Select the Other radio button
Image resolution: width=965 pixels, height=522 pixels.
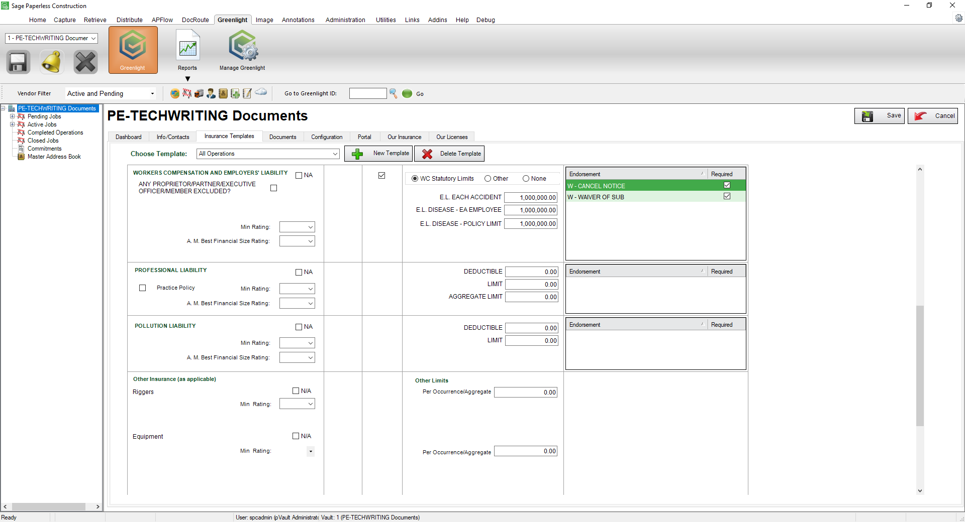488,179
